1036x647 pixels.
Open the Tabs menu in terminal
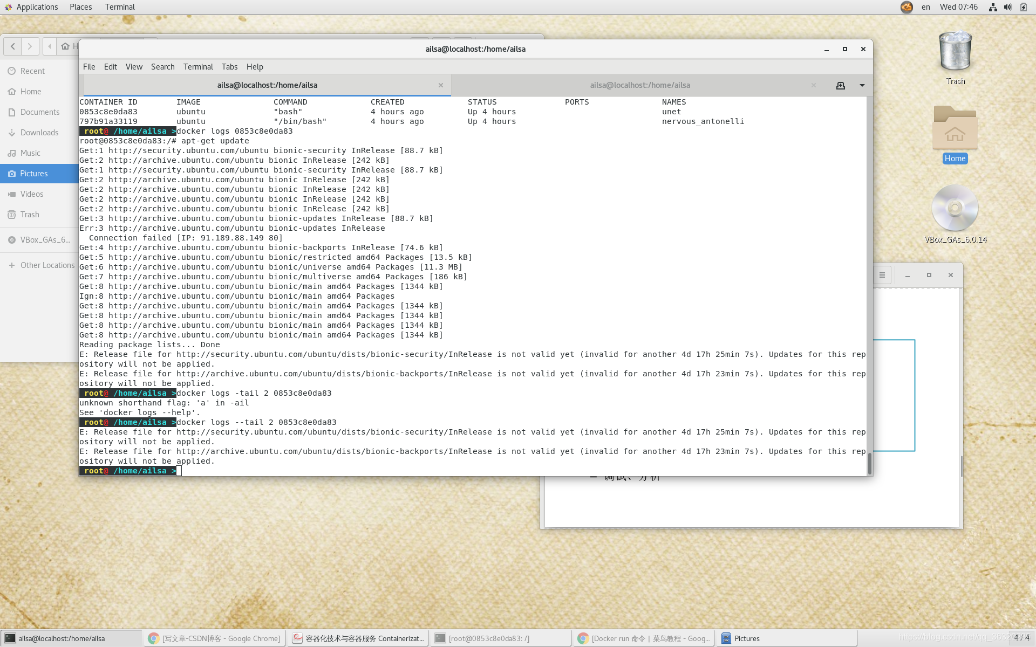click(x=229, y=67)
